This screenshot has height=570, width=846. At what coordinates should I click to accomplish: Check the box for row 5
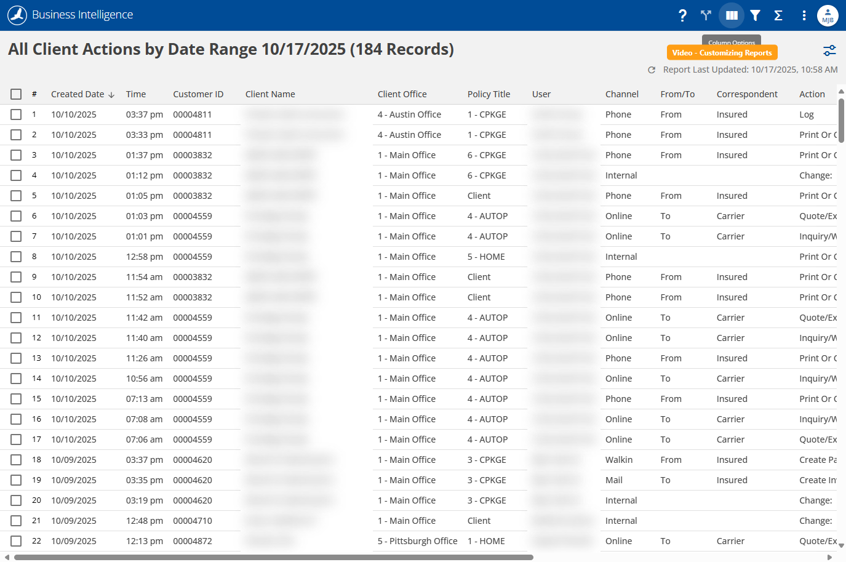[16, 196]
